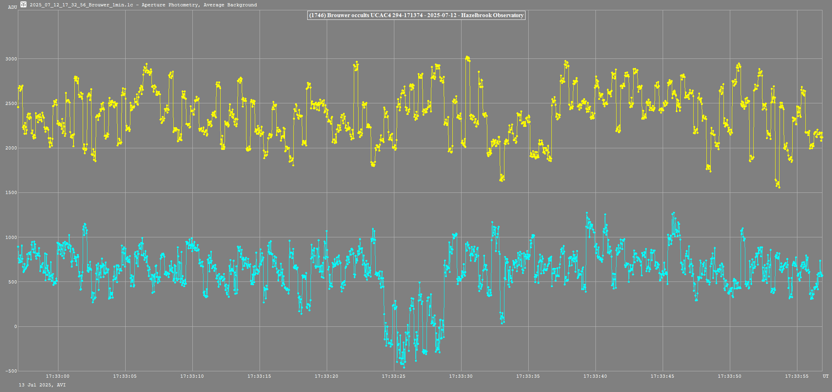This screenshot has height=392, width=832.
Task: Click the ADU axis unit label
Action: click(x=12, y=7)
